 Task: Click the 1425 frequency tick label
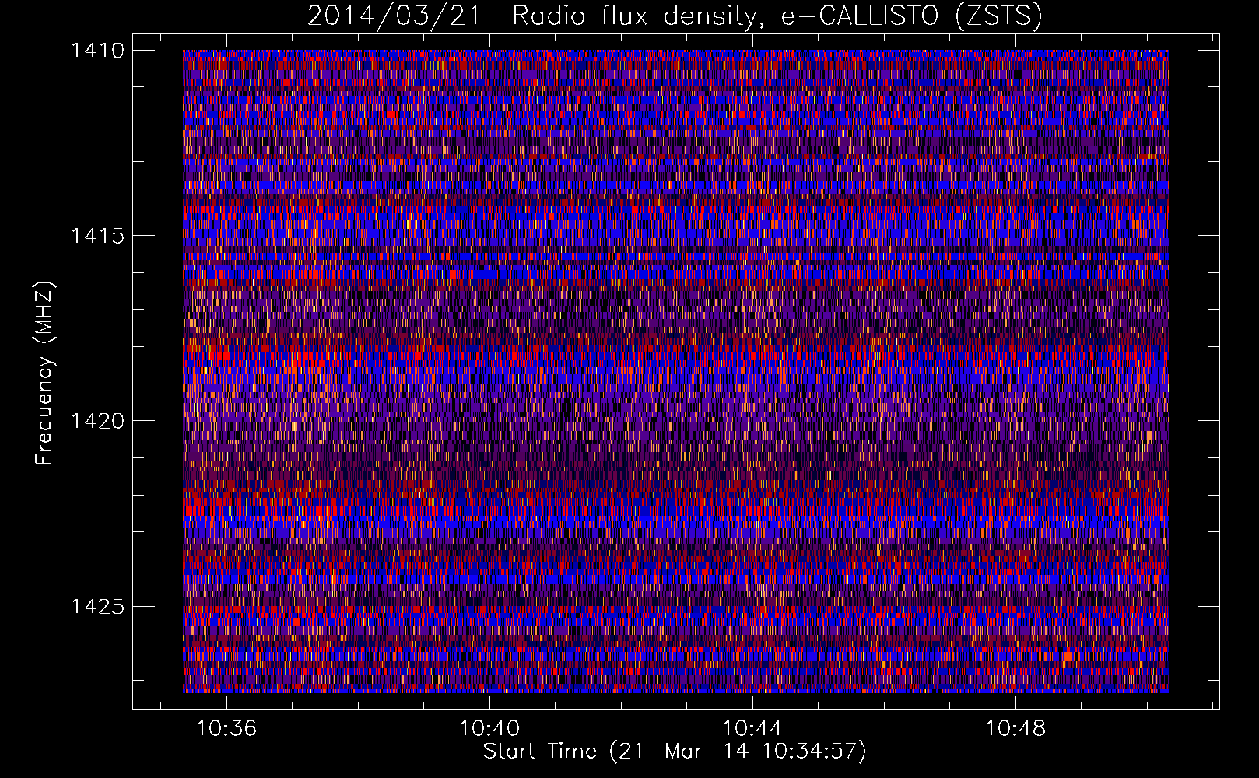(x=97, y=606)
